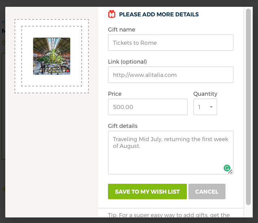Open the Quantity dropdown

point(205,107)
